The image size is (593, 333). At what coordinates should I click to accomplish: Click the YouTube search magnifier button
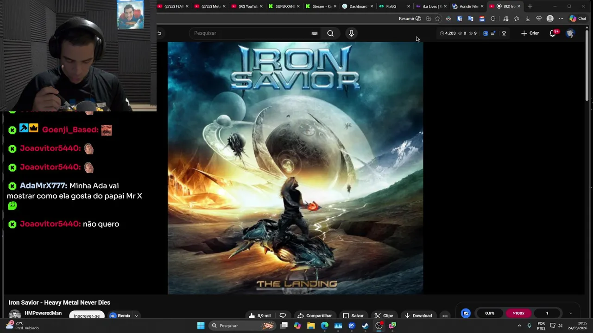tap(330, 33)
